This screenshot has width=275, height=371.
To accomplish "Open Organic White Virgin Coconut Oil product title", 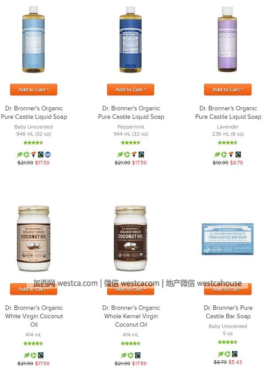I will [x=34, y=316].
